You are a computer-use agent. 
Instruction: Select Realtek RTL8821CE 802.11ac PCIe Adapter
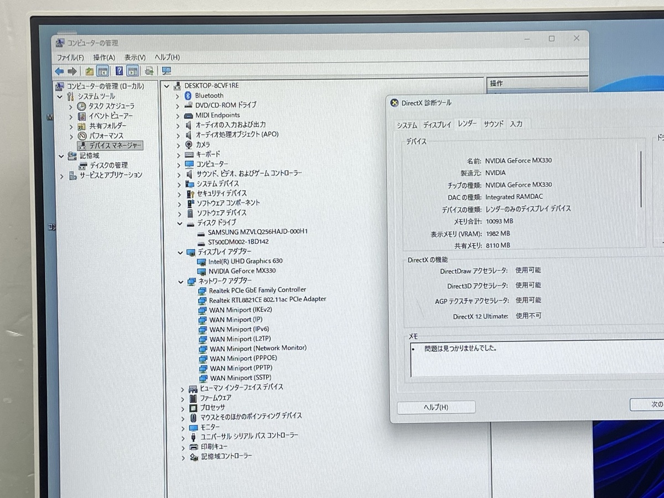268,299
